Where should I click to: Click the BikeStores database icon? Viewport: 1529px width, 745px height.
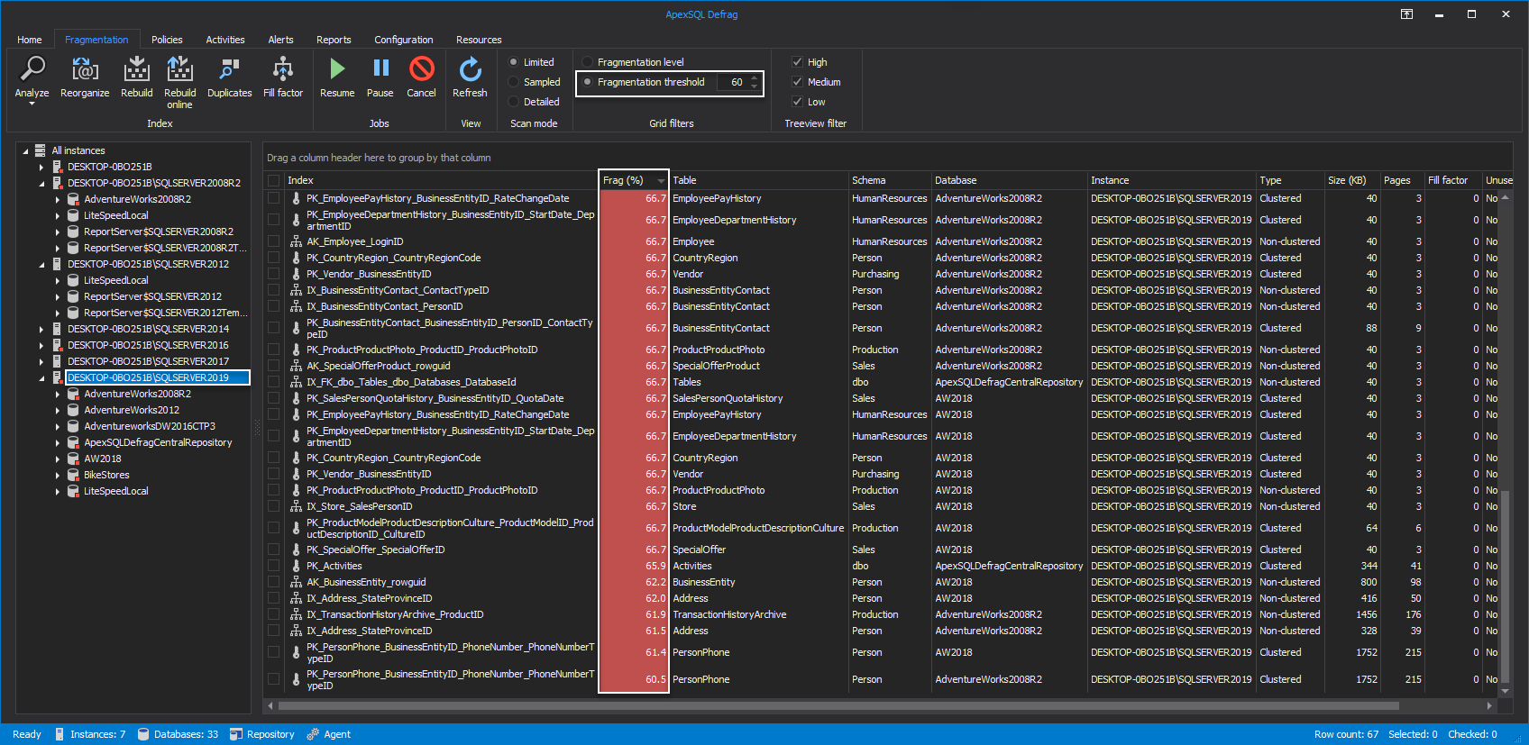pyautogui.click(x=73, y=475)
